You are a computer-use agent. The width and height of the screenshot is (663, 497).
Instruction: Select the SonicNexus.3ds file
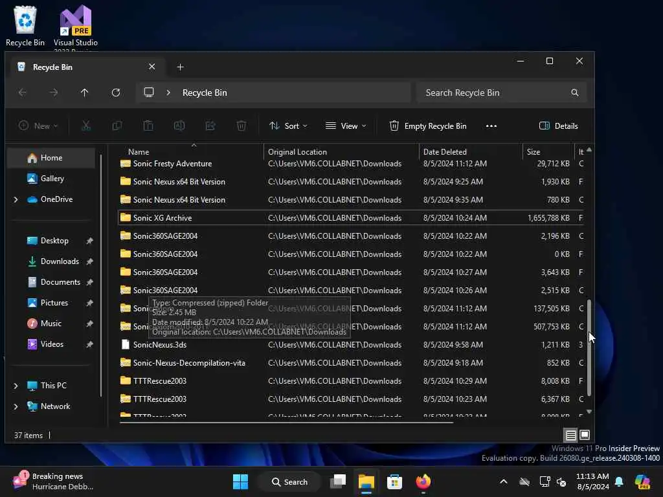pyautogui.click(x=350, y=344)
